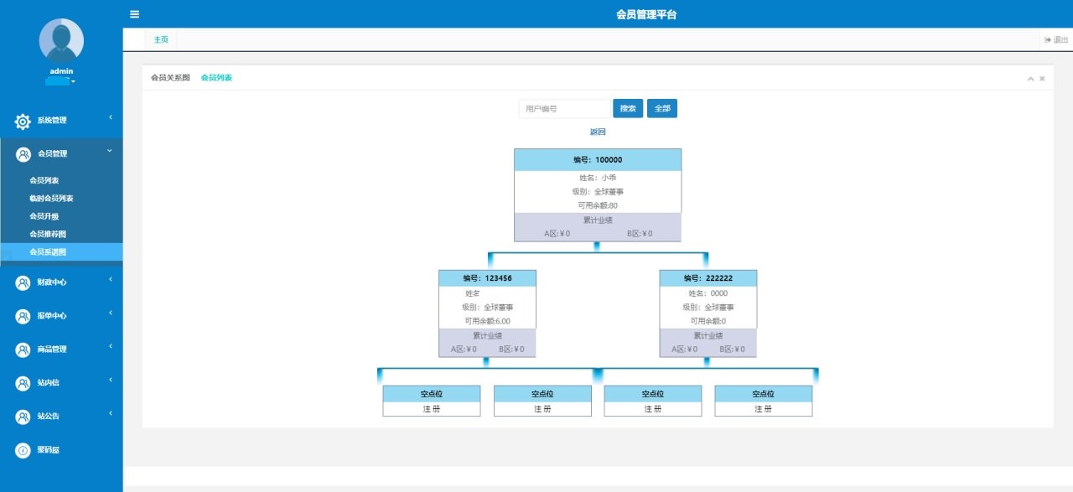Click the people icon beside 会员管理

[x=23, y=154]
